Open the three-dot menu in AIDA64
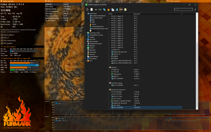The image size is (211, 132). click(x=195, y=10)
